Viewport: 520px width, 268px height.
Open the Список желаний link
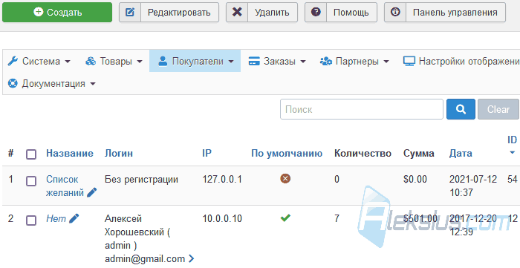tap(65, 186)
